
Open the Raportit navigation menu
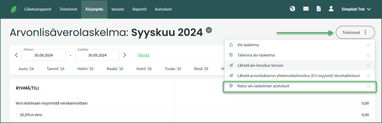click(139, 9)
